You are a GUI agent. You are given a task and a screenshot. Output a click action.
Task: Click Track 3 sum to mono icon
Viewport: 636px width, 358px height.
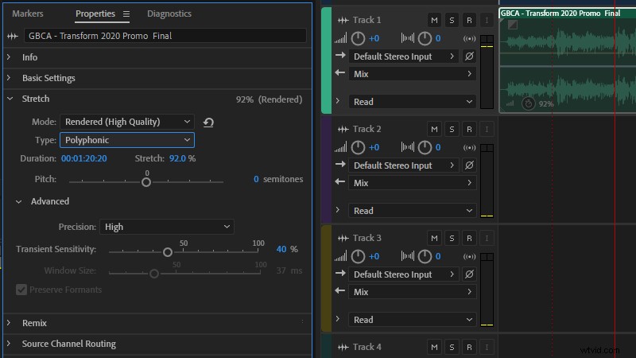pyautogui.click(x=469, y=256)
